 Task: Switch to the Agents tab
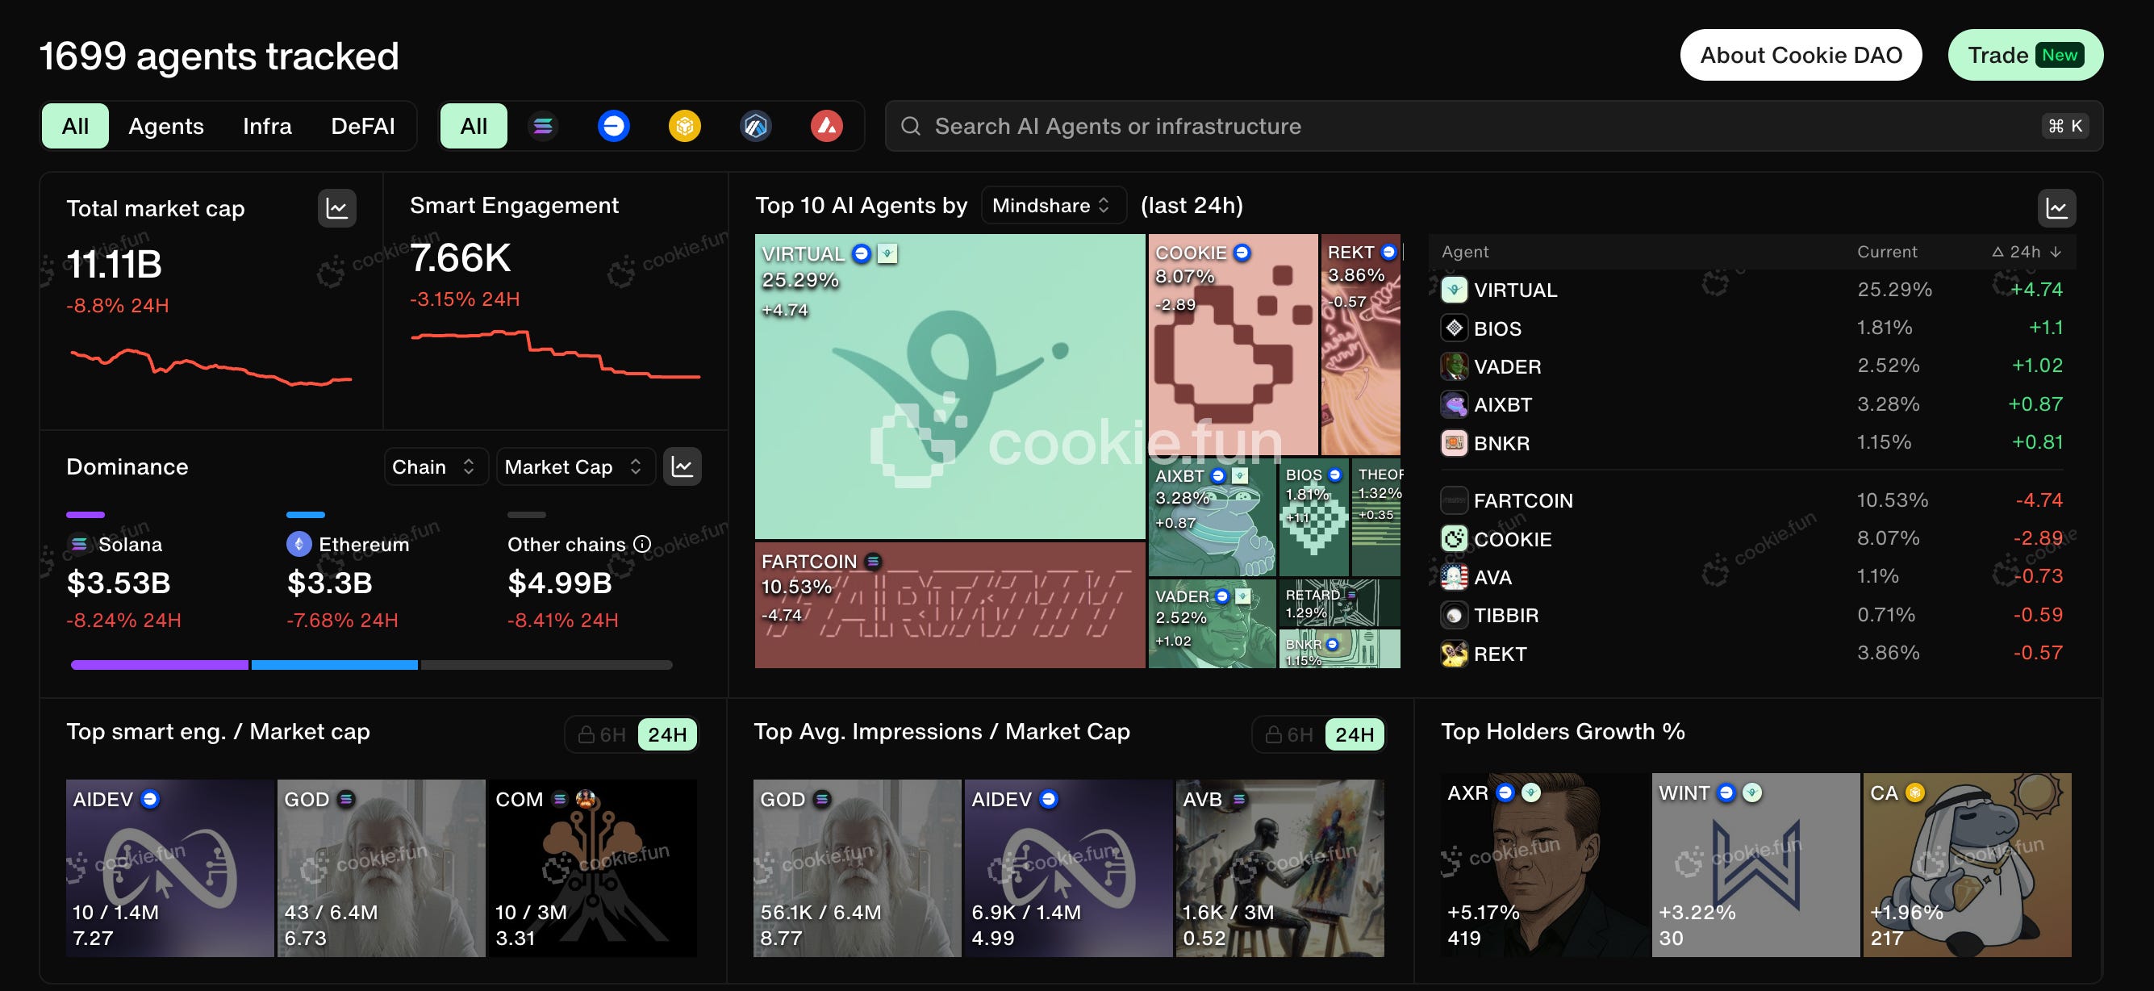click(x=165, y=126)
